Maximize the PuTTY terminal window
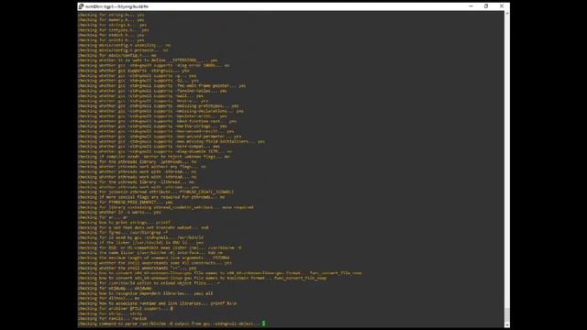The image size is (587, 330). click(486, 6)
